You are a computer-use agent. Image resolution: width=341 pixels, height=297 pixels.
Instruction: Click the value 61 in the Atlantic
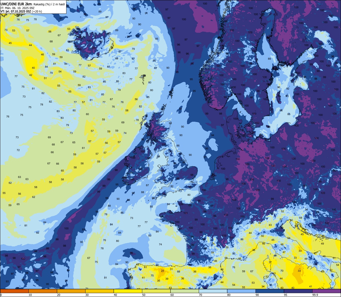click(83, 148)
